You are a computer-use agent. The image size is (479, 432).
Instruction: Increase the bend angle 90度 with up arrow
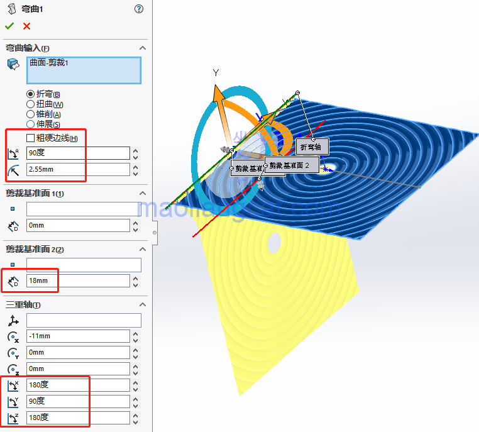pyautogui.click(x=136, y=151)
